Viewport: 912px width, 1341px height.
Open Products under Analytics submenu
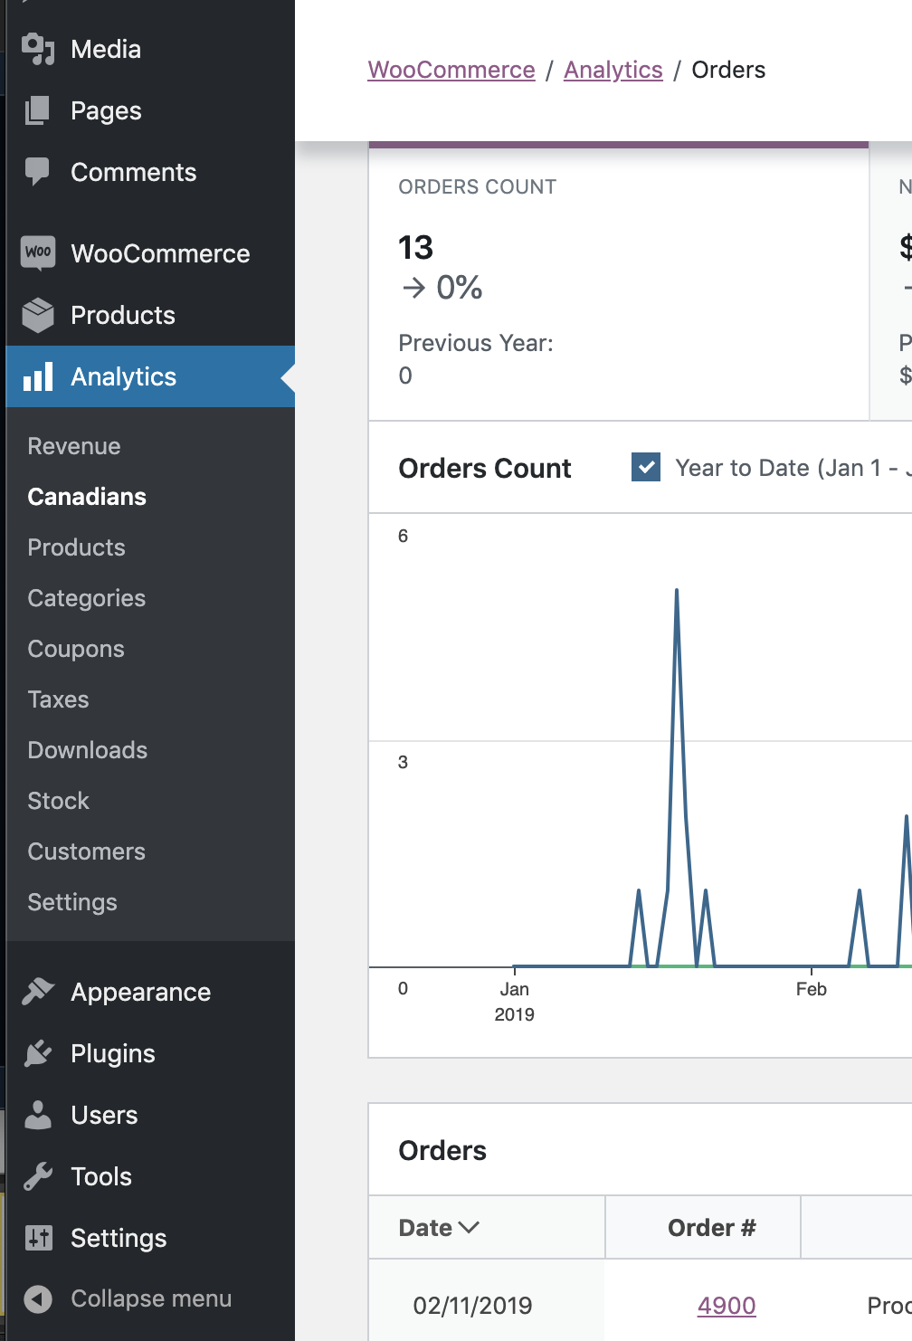pyautogui.click(x=77, y=547)
